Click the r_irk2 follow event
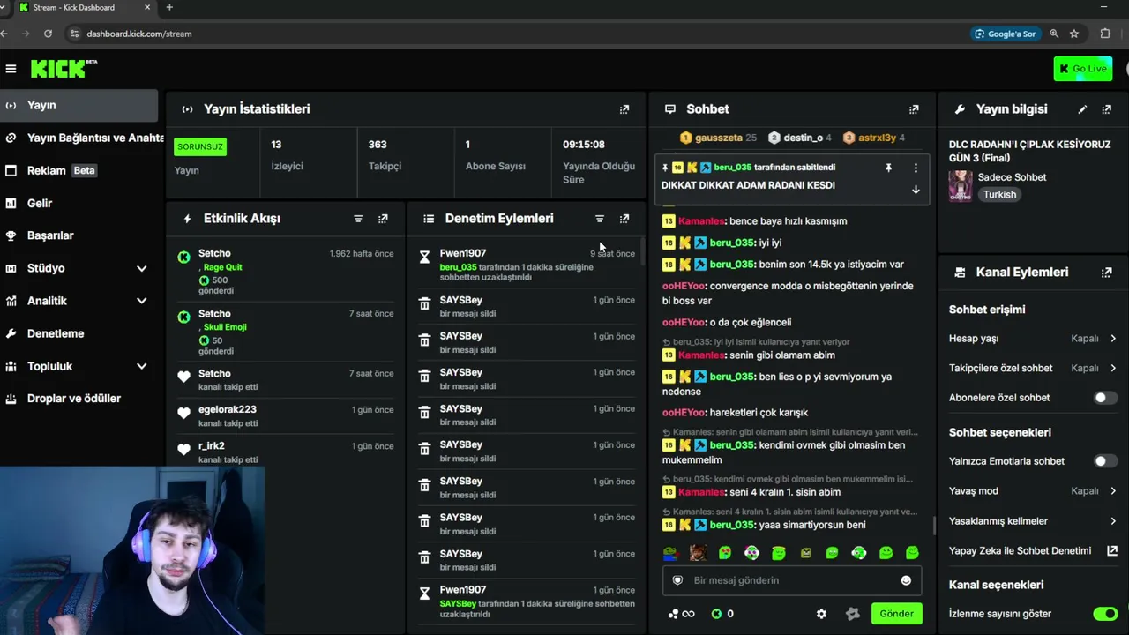The height and width of the screenshot is (635, 1129). (x=285, y=452)
